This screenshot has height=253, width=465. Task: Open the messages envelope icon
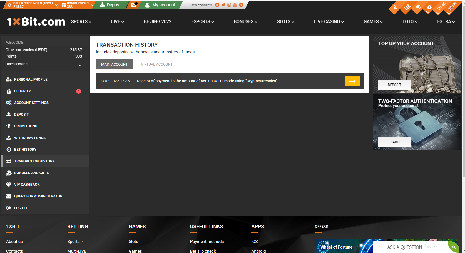[134, 5]
